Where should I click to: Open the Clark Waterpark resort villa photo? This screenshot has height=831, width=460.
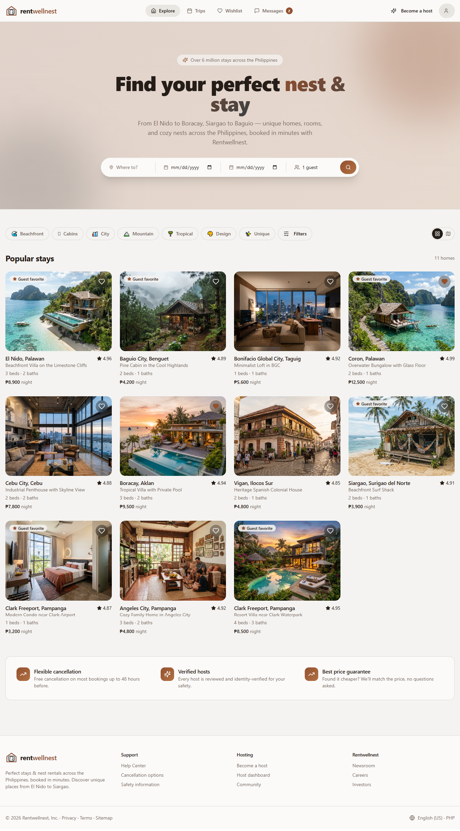(287, 561)
